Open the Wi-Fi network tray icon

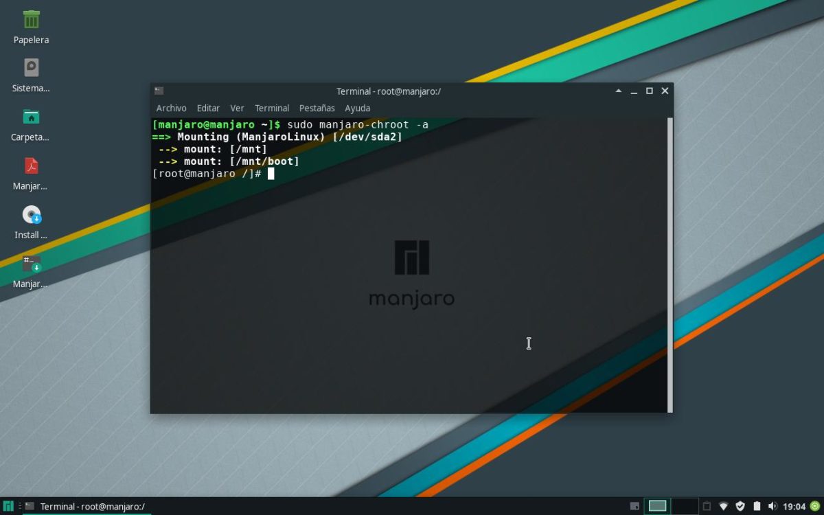[723, 506]
